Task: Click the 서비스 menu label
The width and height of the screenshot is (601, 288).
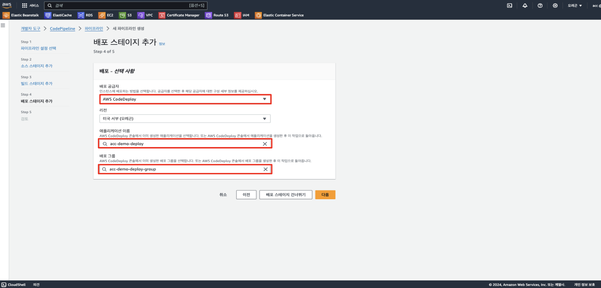Action: point(34,6)
